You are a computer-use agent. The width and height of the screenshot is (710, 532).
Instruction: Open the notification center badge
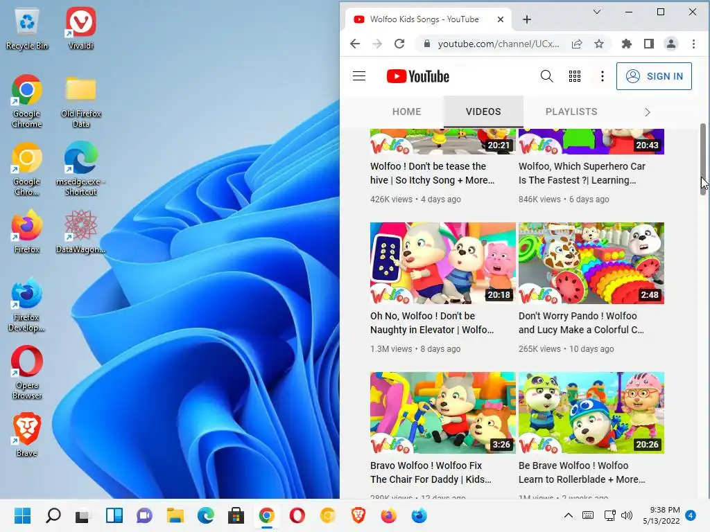point(691,515)
